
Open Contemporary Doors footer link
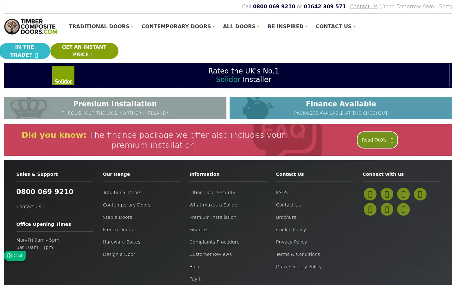tap(127, 205)
